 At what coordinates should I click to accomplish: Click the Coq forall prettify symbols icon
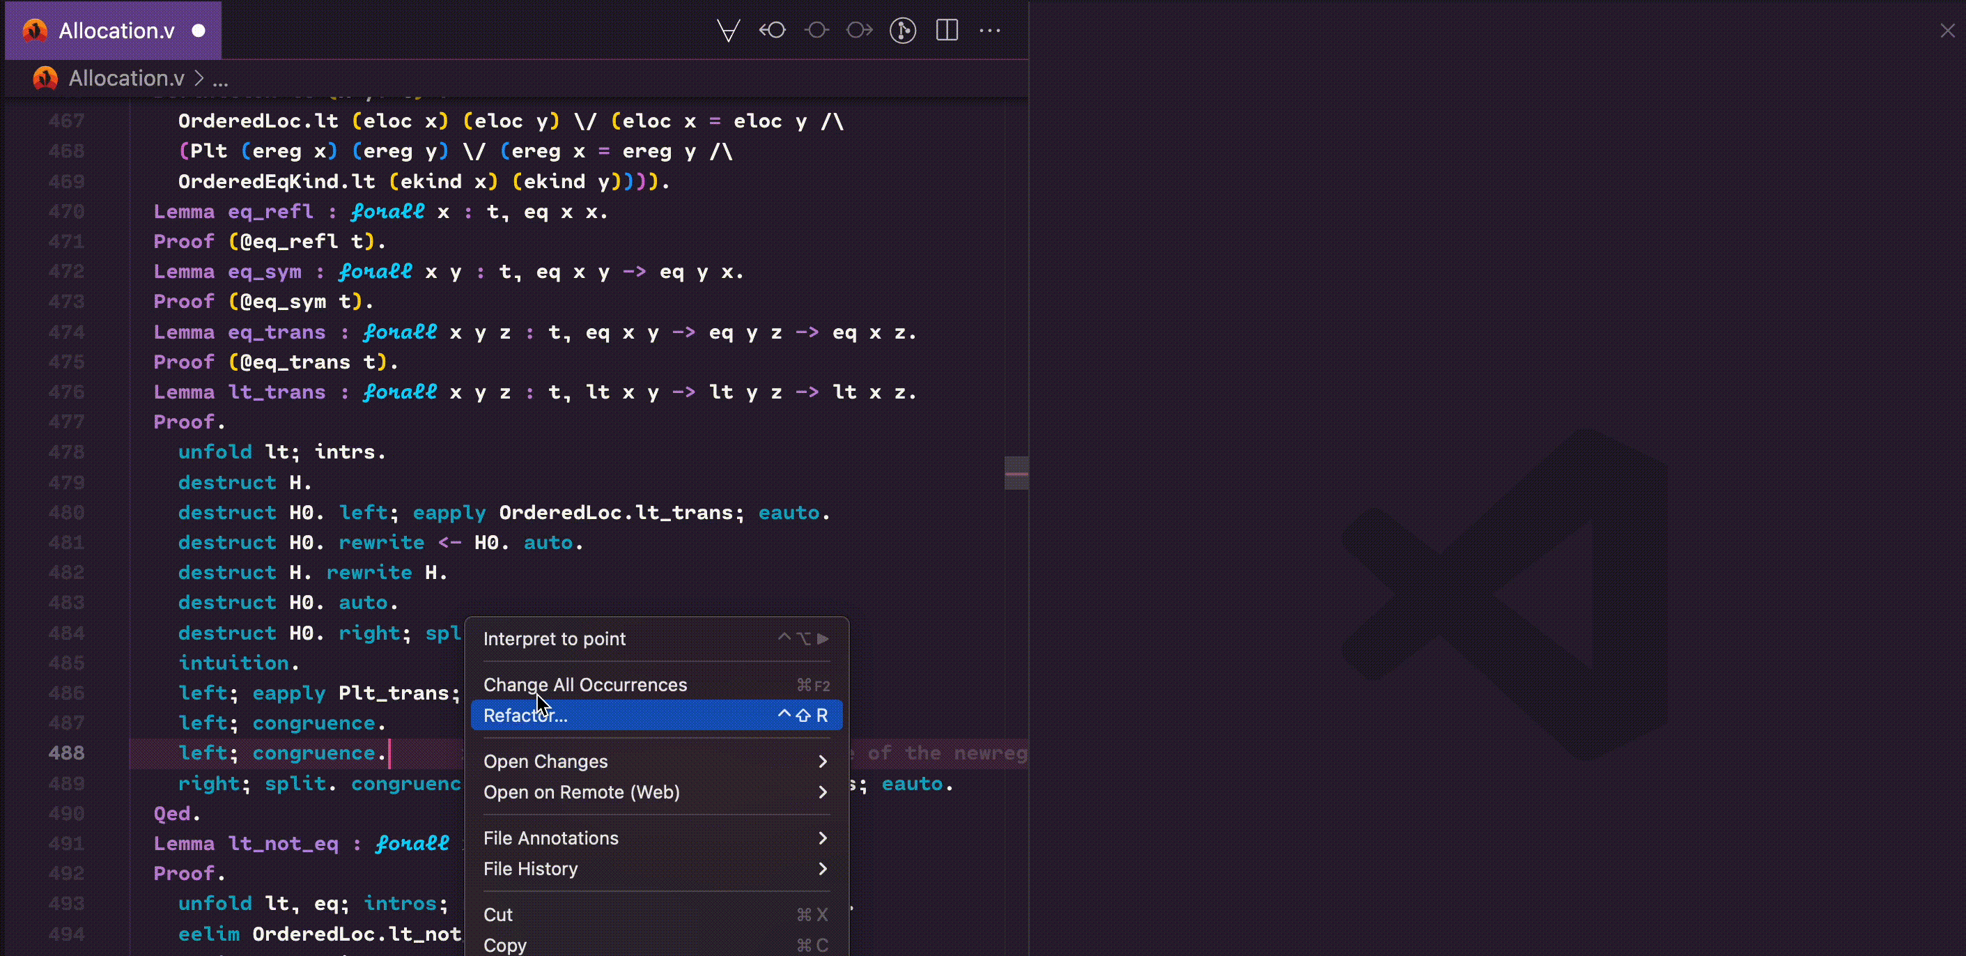click(x=728, y=31)
